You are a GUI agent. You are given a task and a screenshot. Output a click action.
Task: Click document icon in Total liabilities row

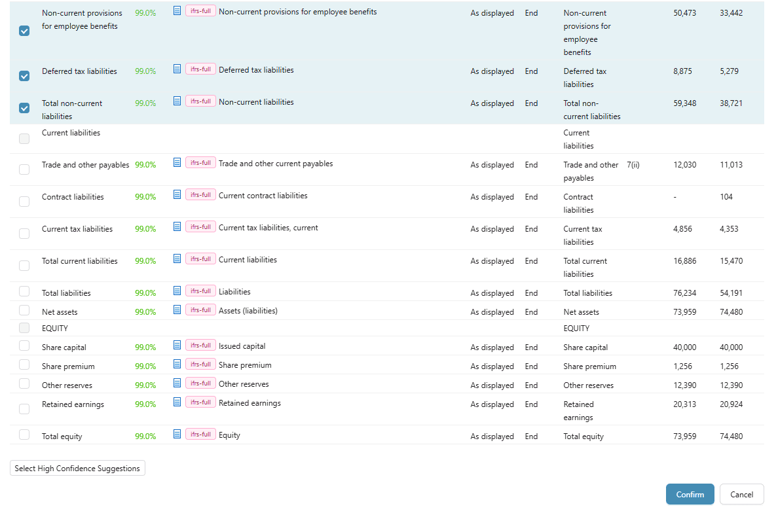click(x=177, y=291)
